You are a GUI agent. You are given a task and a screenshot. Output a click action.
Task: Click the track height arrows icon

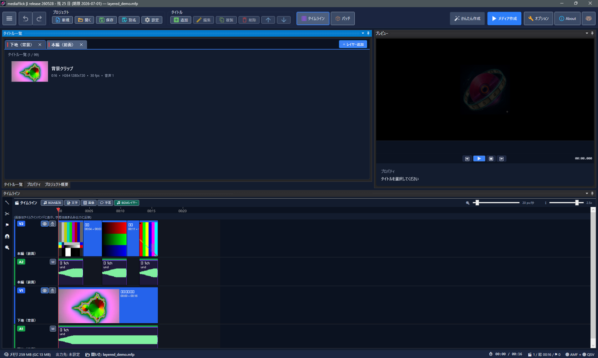point(546,203)
